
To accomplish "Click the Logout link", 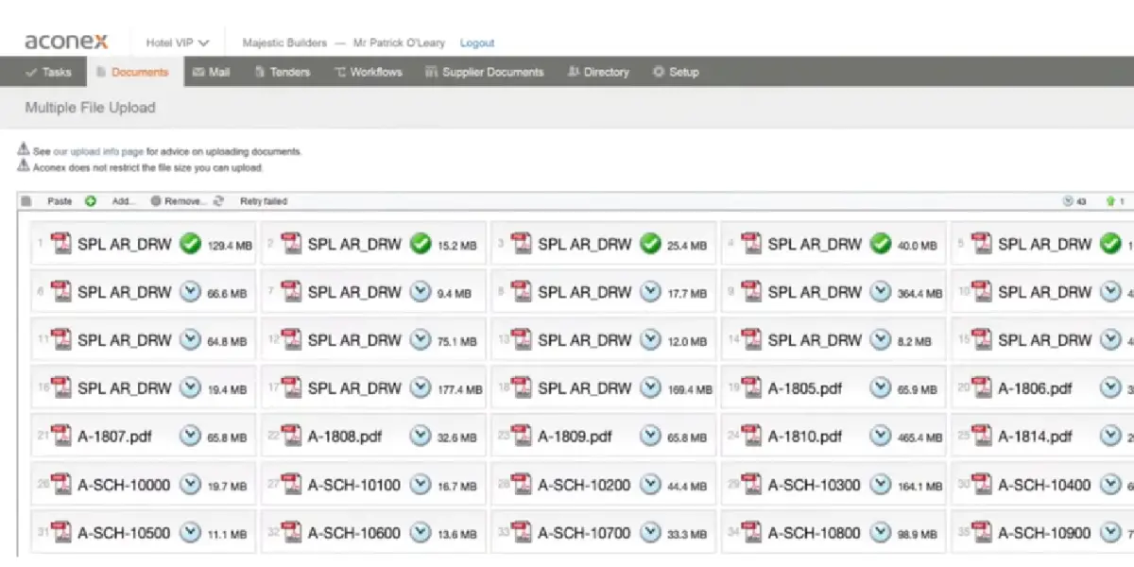I will point(476,43).
